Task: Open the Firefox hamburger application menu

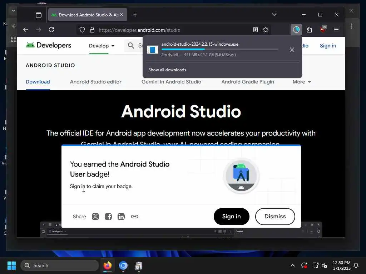Action: pyautogui.click(x=336, y=30)
